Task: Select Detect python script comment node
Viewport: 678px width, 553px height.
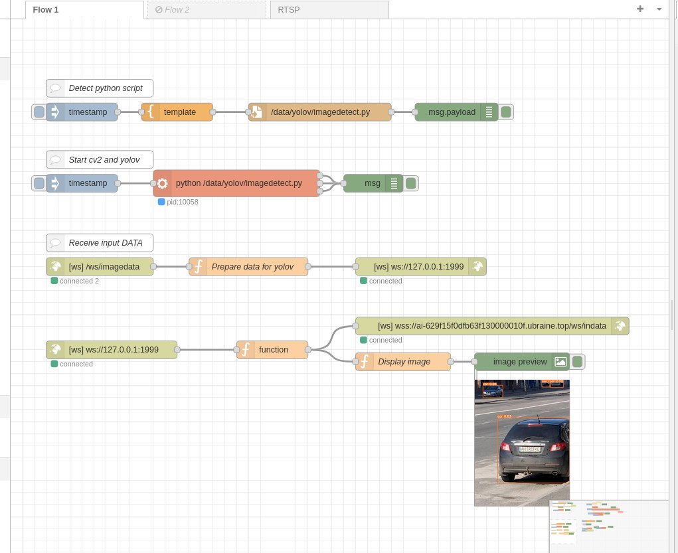Action: tap(100, 88)
